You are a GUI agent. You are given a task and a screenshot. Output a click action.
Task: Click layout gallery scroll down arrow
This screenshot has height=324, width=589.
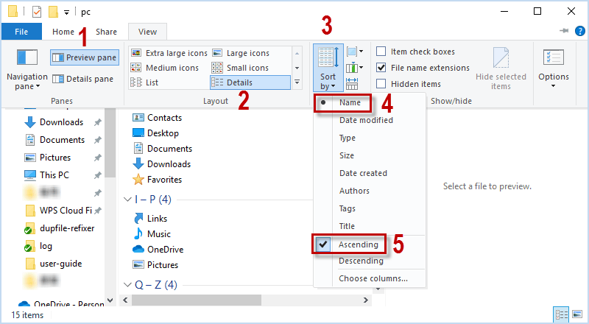click(297, 68)
